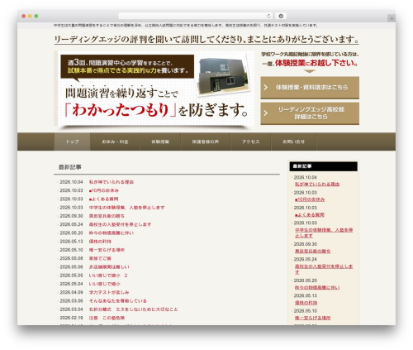Open sidebar link ■10月のお休み
This screenshot has width=413, height=350.
[310, 199]
